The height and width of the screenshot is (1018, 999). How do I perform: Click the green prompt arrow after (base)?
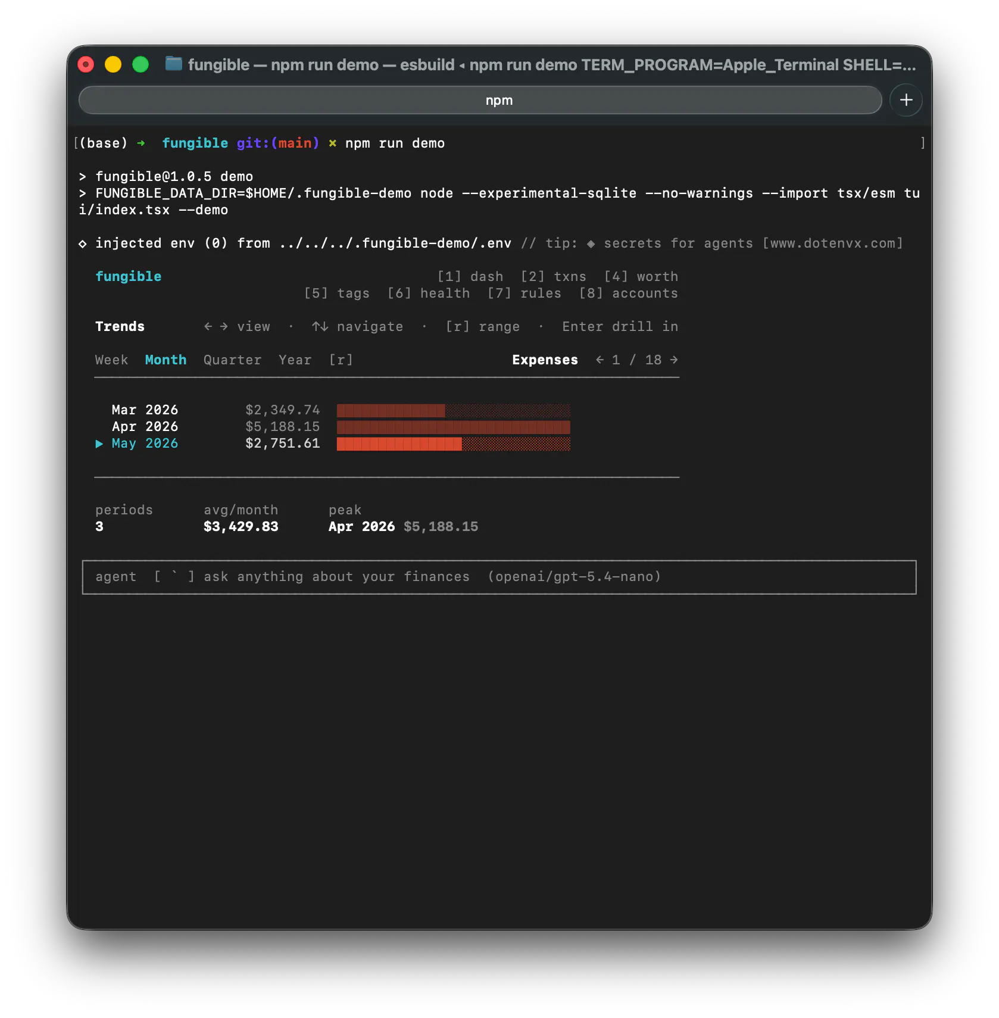[x=141, y=143]
